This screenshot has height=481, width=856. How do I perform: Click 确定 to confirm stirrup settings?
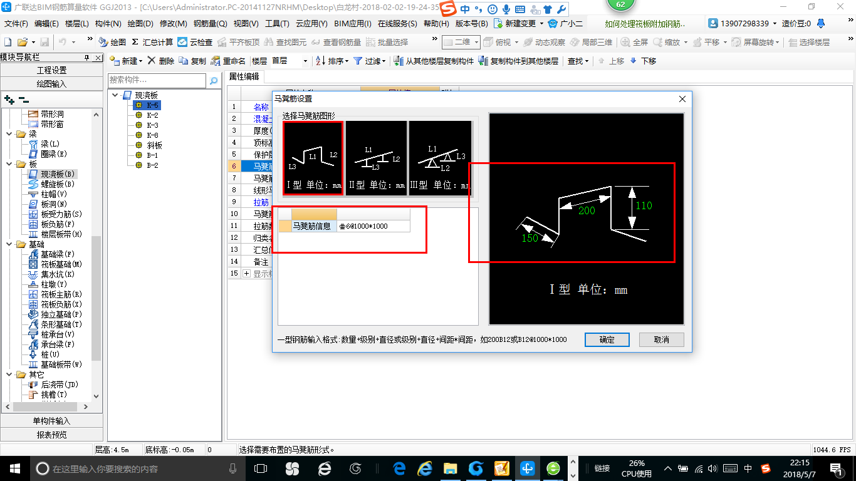pos(607,339)
